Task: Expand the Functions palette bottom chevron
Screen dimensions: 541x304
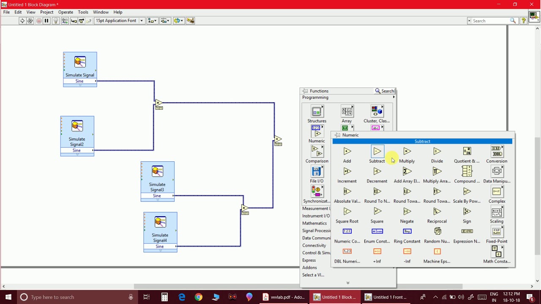Action: 348,283
